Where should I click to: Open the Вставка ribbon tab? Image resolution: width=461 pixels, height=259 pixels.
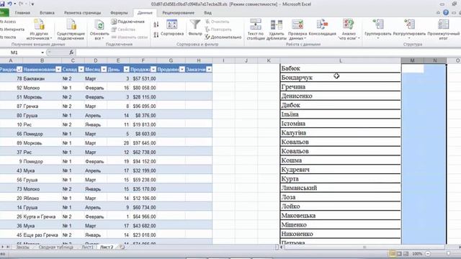coord(47,13)
